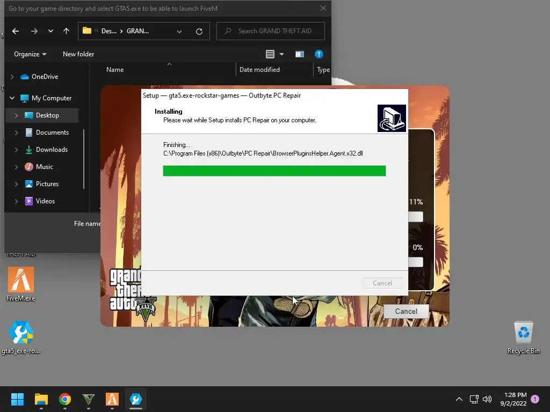Change view layout icon
The width and height of the screenshot is (550, 412).
[x=270, y=54]
